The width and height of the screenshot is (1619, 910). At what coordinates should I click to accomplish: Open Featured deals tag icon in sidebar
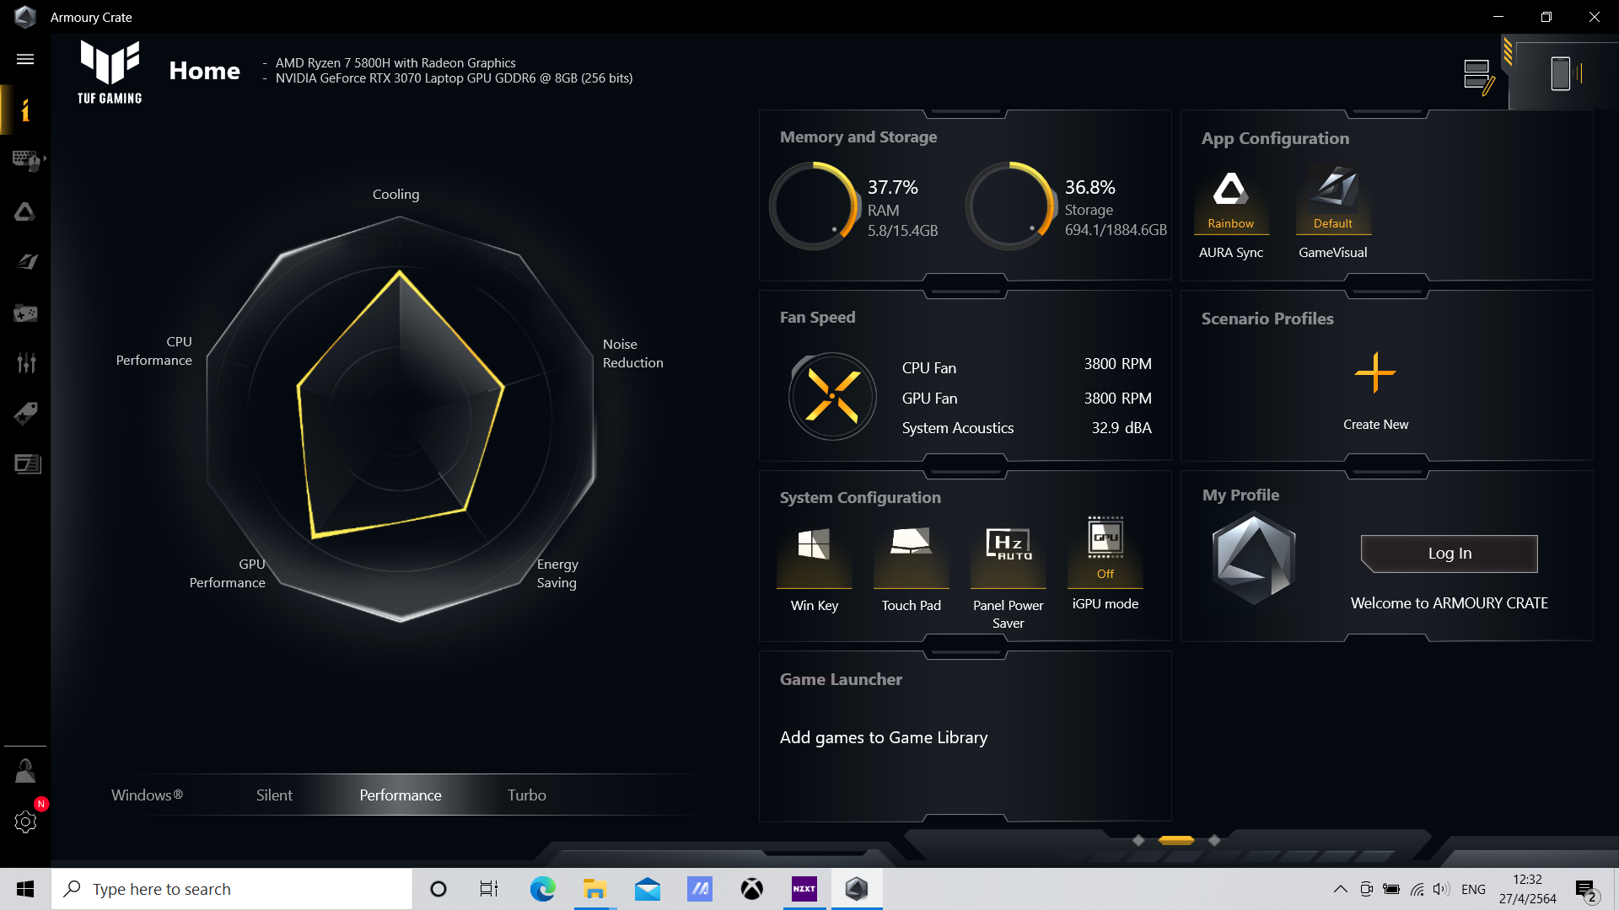pos(25,414)
